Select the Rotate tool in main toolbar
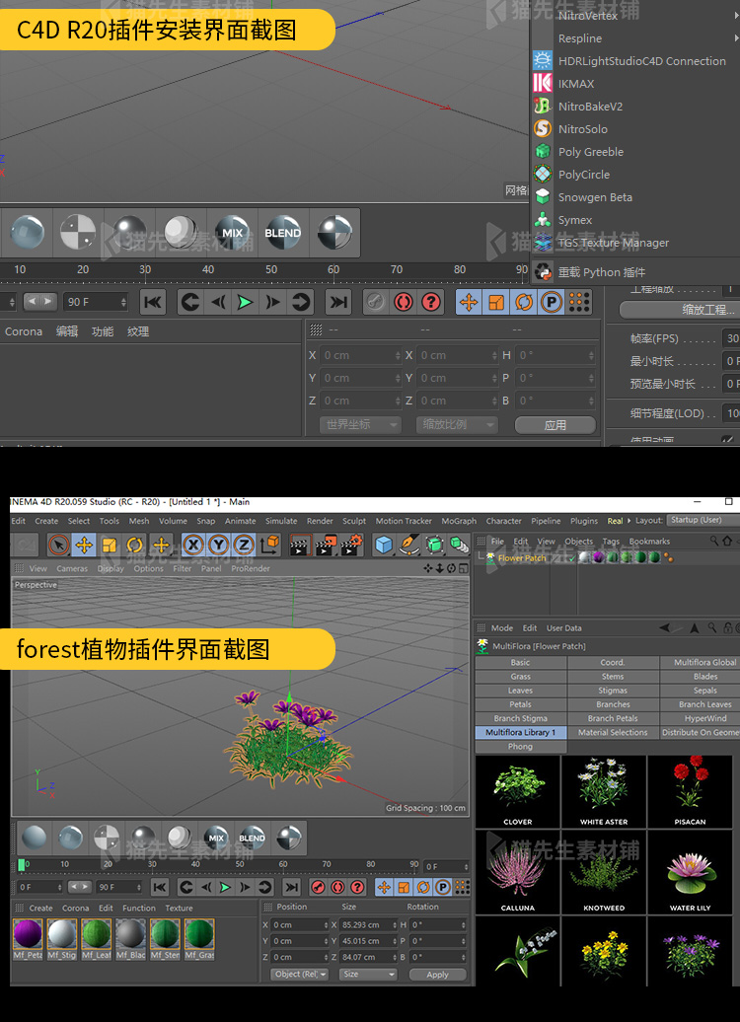The image size is (740, 1022). [135, 545]
